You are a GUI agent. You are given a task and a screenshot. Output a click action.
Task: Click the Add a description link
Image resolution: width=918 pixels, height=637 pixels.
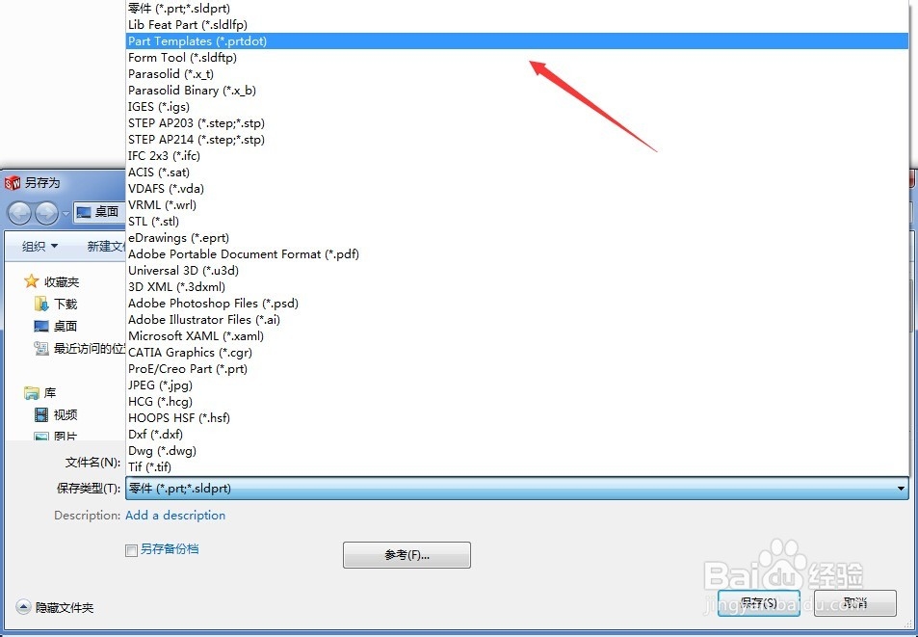175,516
